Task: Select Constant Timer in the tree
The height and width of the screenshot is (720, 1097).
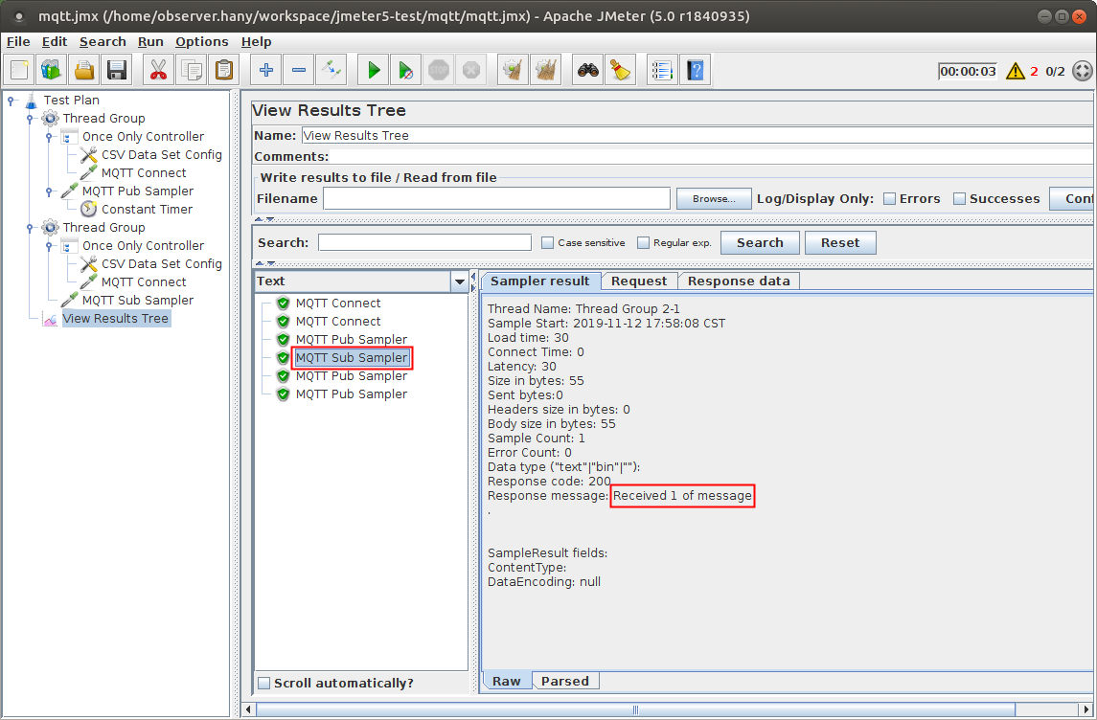Action: 147,210
